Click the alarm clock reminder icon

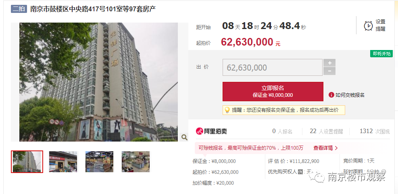click(368, 26)
